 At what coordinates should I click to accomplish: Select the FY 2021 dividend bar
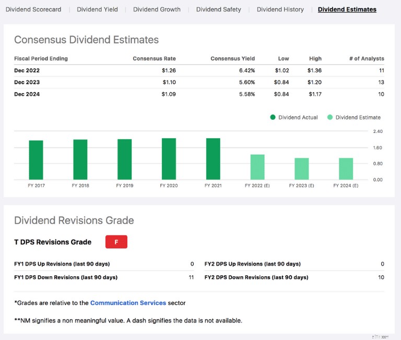pos(213,159)
